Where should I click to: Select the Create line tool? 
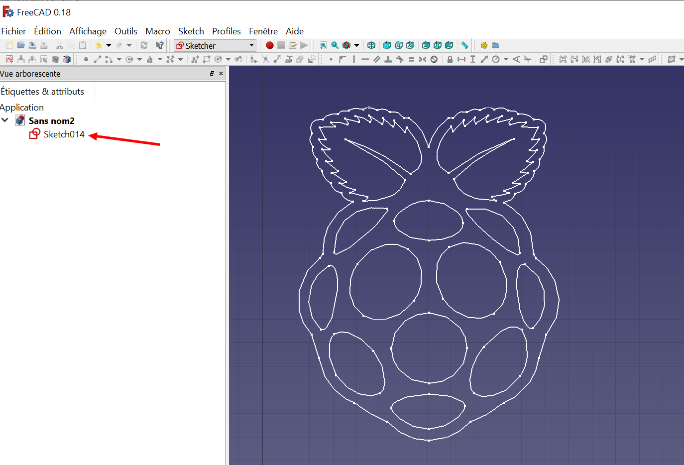coord(98,59)
